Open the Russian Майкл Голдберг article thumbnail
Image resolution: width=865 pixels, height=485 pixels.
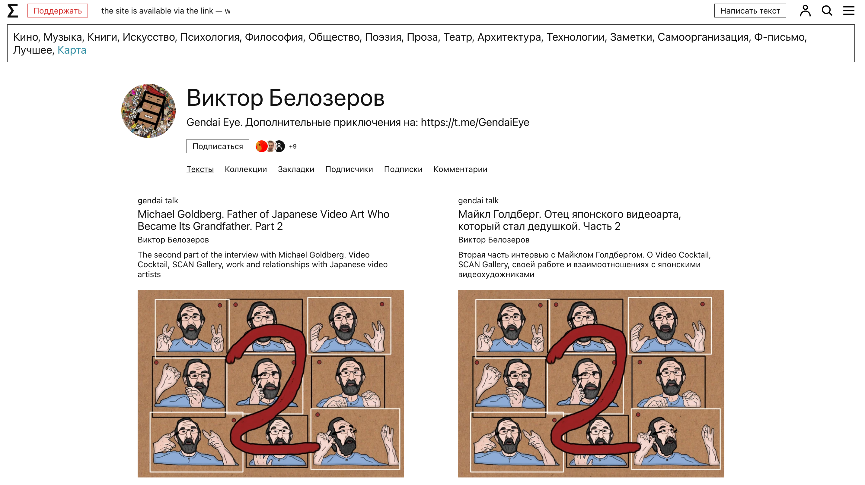coord(591,383)
